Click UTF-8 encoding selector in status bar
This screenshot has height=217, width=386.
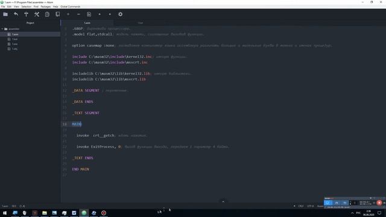coord(310,206)
